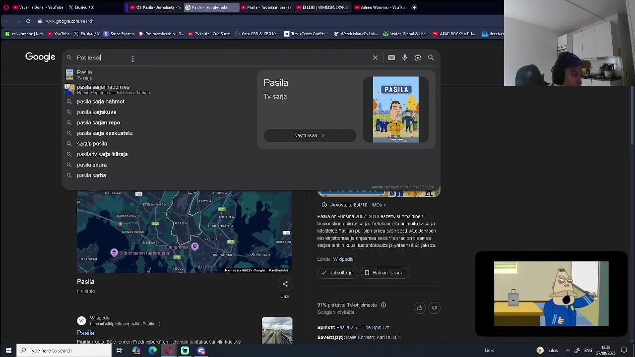Click the browser address bar URL
The width and height of the screenshot is (635, 357).
click(x=69, y=21)
